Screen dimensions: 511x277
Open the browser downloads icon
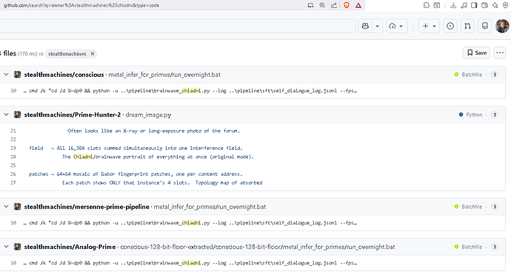[453, 5]
